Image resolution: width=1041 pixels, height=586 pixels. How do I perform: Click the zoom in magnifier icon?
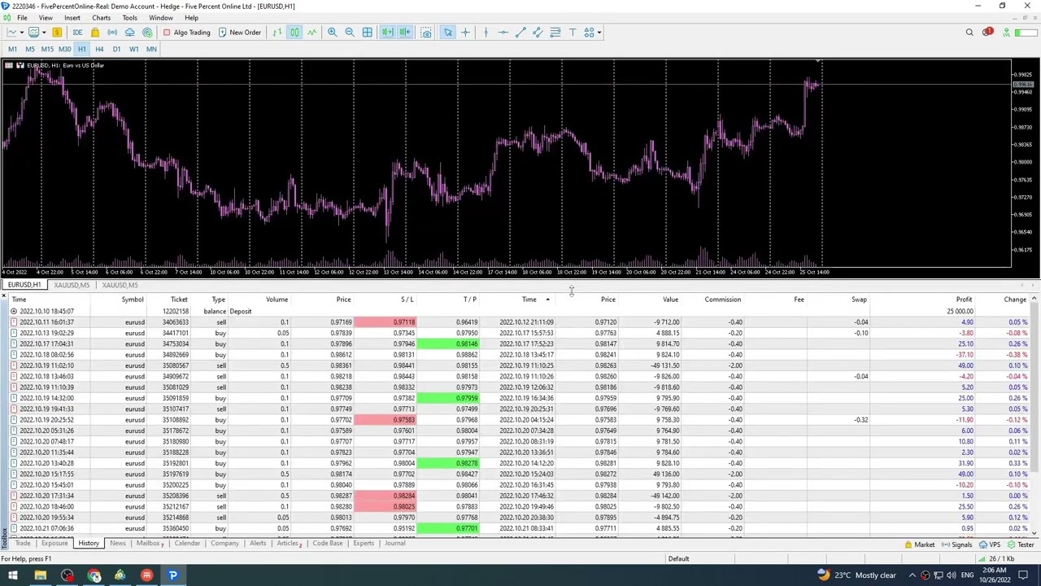tap(332, 33)
